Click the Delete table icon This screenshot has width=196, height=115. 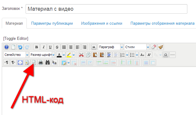coord(74,62)
